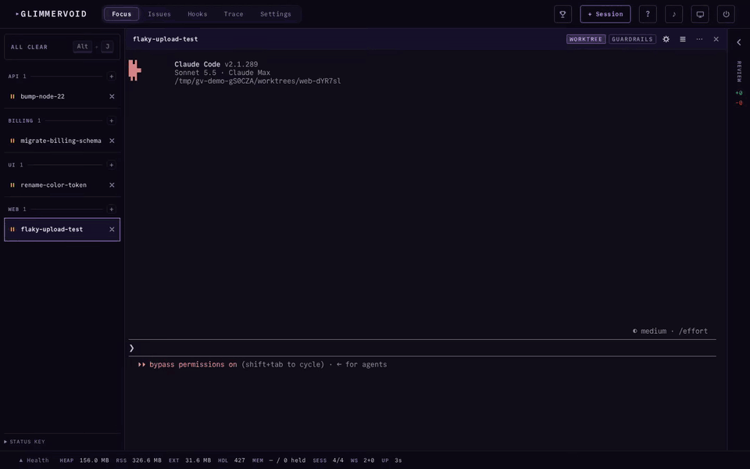Click pause indicator of rename-color-token

[x=12, y=184]
